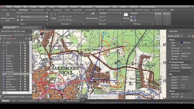Toggle visibility bulb of layer Ганзен
Viewport: 194px width, 109px height.
click(x=21, y=61)
